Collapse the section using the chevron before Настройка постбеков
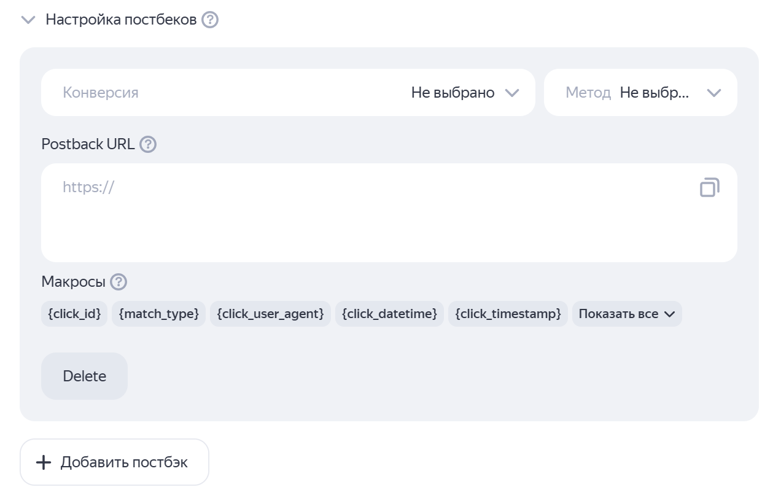 28,20
